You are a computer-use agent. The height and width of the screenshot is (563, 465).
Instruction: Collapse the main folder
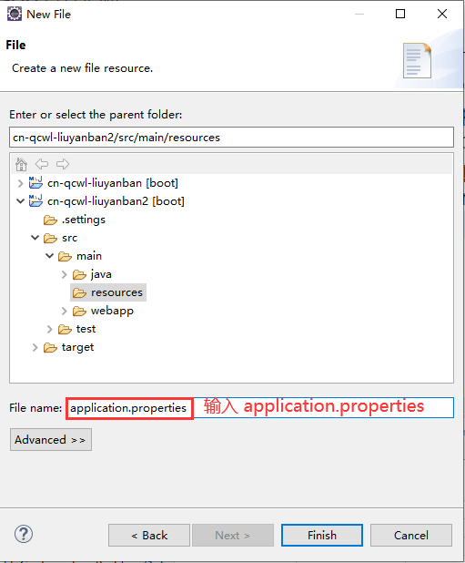(x=49, y=256)
